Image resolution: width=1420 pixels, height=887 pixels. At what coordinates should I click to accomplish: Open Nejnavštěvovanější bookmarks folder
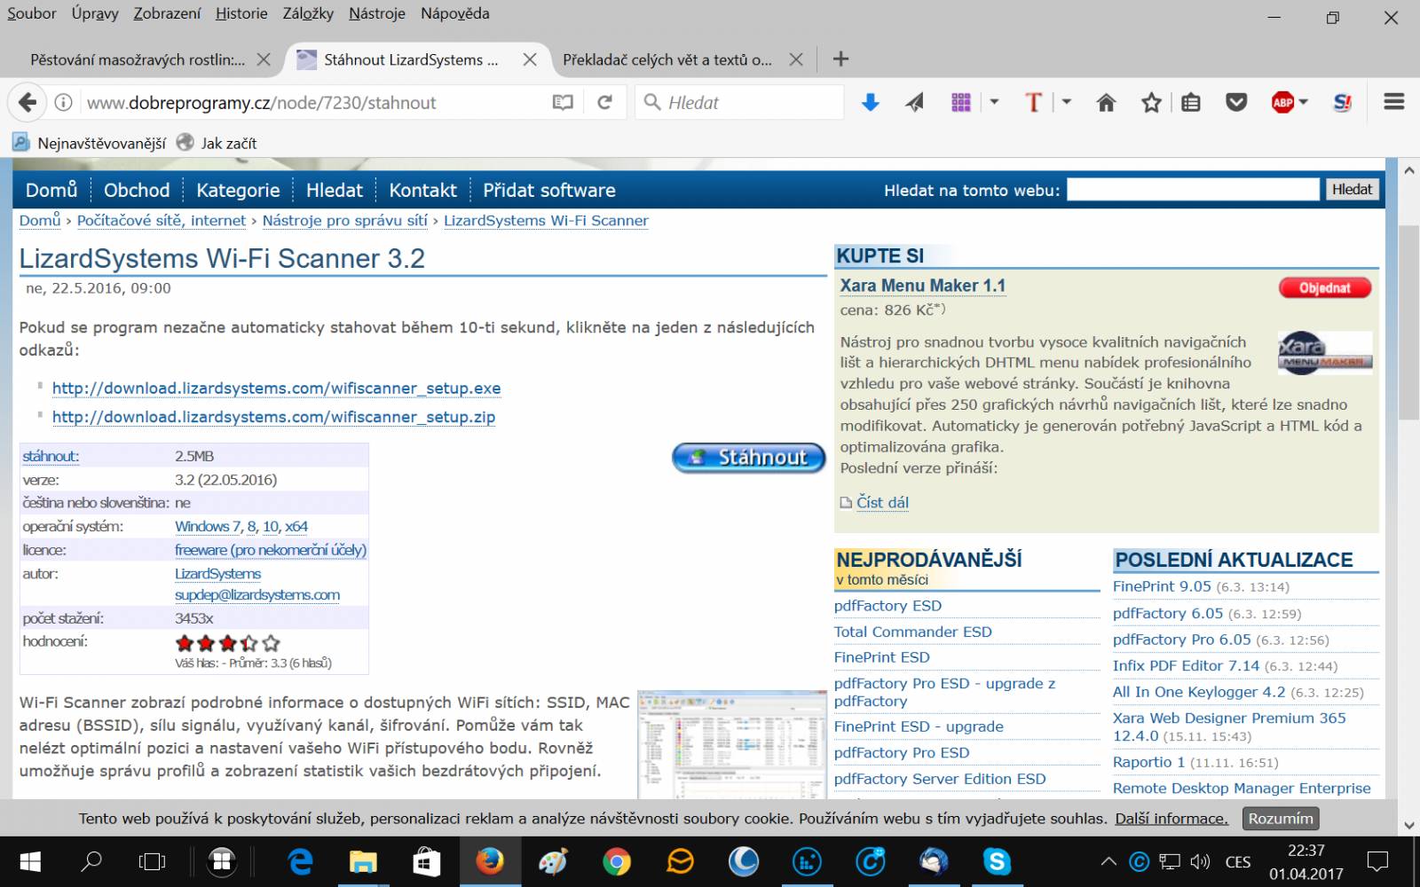89,143
